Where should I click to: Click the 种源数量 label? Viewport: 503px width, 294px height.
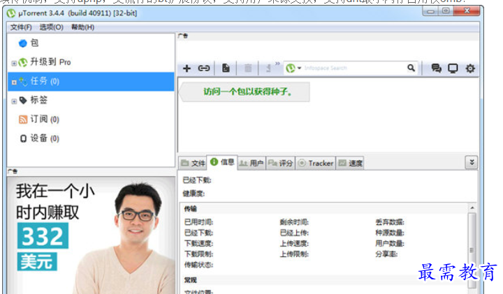point(390,233)
